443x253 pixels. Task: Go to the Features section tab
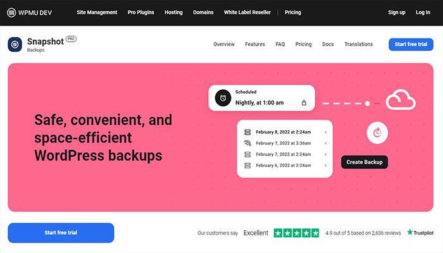tap(255, 44)
